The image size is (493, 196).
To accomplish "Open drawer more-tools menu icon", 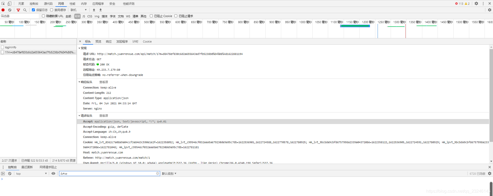I will [x=3, y=167].
